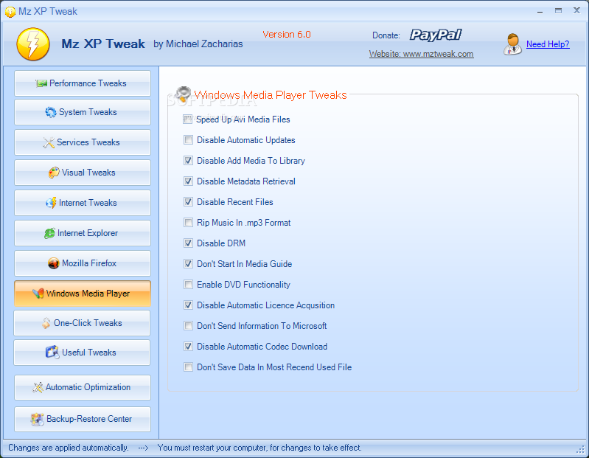Screen dimensions: 589x458
Task: Uncheck Disable Metadata Retrieval
Action: click(188, 181)
